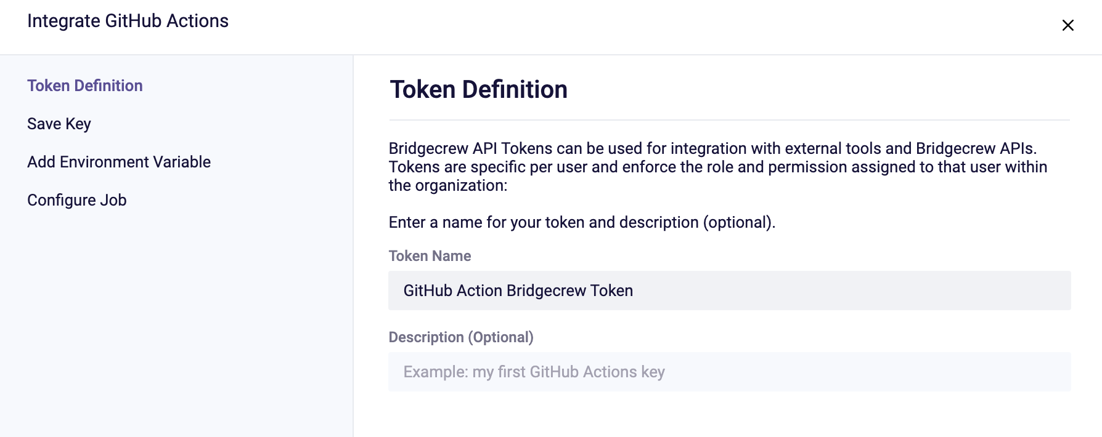The width and height of the screenshot is (1102, 437).
Task: Select the Token Definition step in sidebar
Action: click(x=85, y=86)
